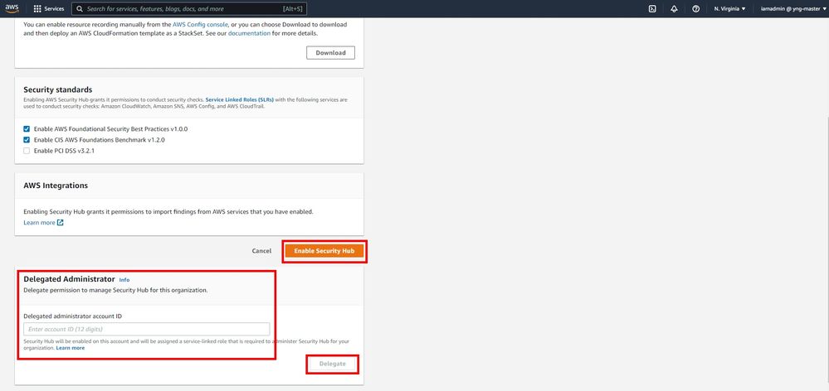Click the Delegated administrator account ID label

click(73, 316)
